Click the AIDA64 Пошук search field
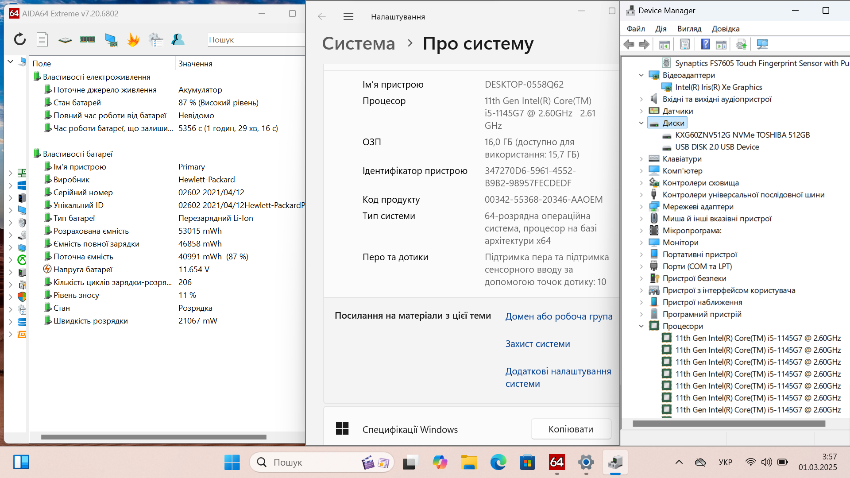This screenshot has height=478, width=850. coord(256,40)
